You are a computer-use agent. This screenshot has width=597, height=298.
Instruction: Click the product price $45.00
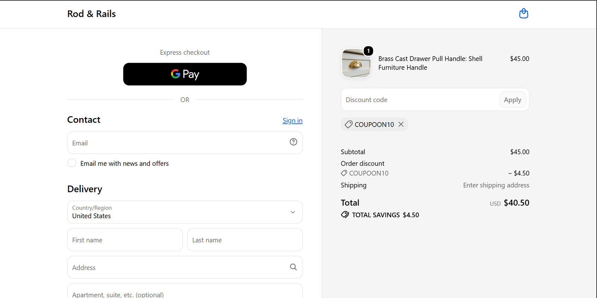(x=519, y=59)
